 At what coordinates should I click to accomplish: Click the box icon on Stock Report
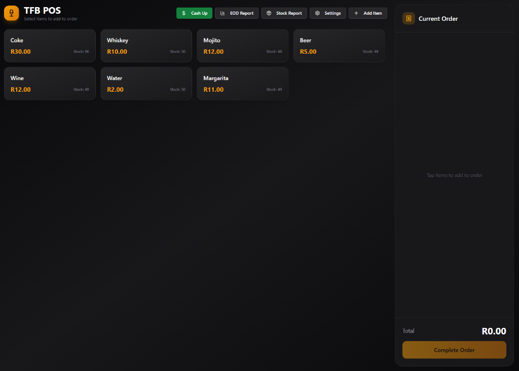[x=269, y=13]
